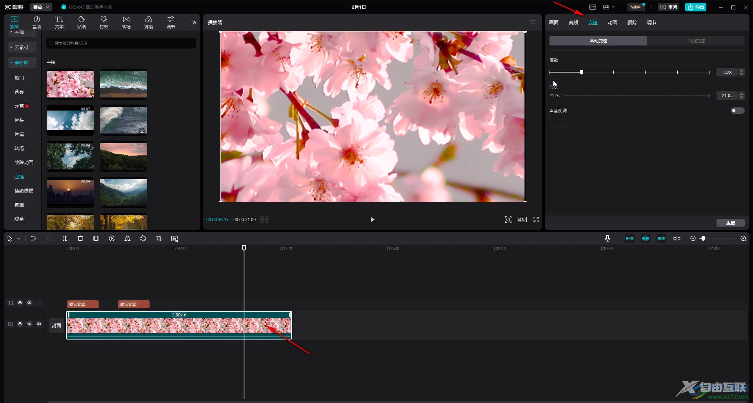Click the freeze frame icon in timeline toolbar
Screen dimensions: 753x403
pyautogui.click(x=96, y=238)
